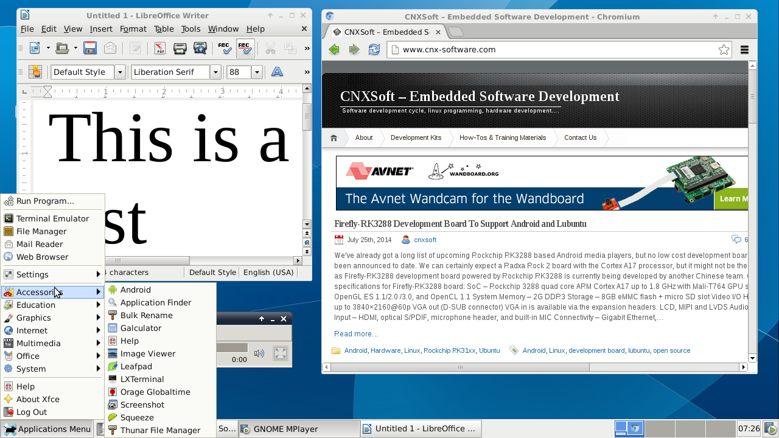Open Styles and Formatting icon

pos(35,72)
